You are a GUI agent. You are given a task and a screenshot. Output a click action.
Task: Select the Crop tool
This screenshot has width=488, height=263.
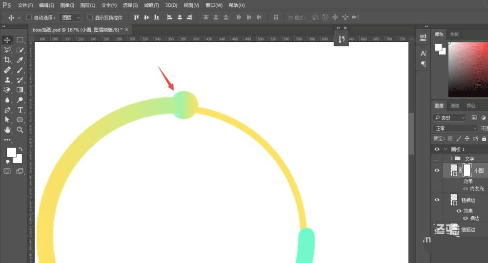pyautogui.click(x=7, y=60)
